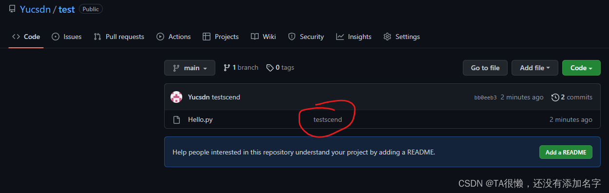Click the table icon of Projects
The height and width of the screenshot is (193, 609).
point(207,37)
